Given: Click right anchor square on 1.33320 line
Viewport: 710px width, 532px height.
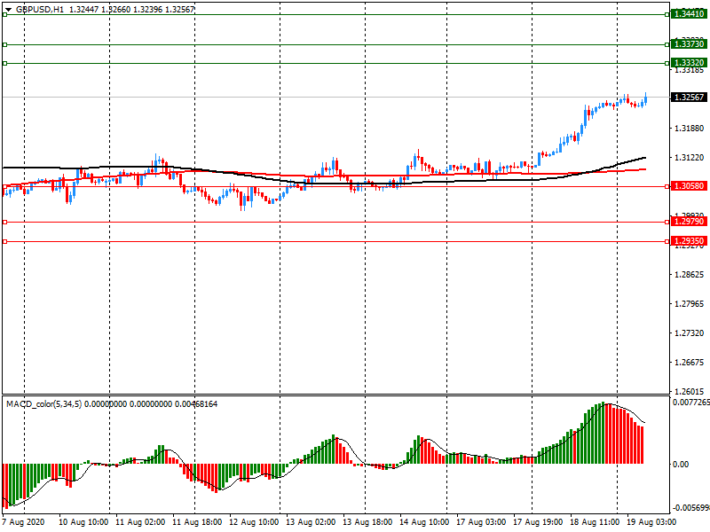Looking at the screenshot, I should [665, 63].
